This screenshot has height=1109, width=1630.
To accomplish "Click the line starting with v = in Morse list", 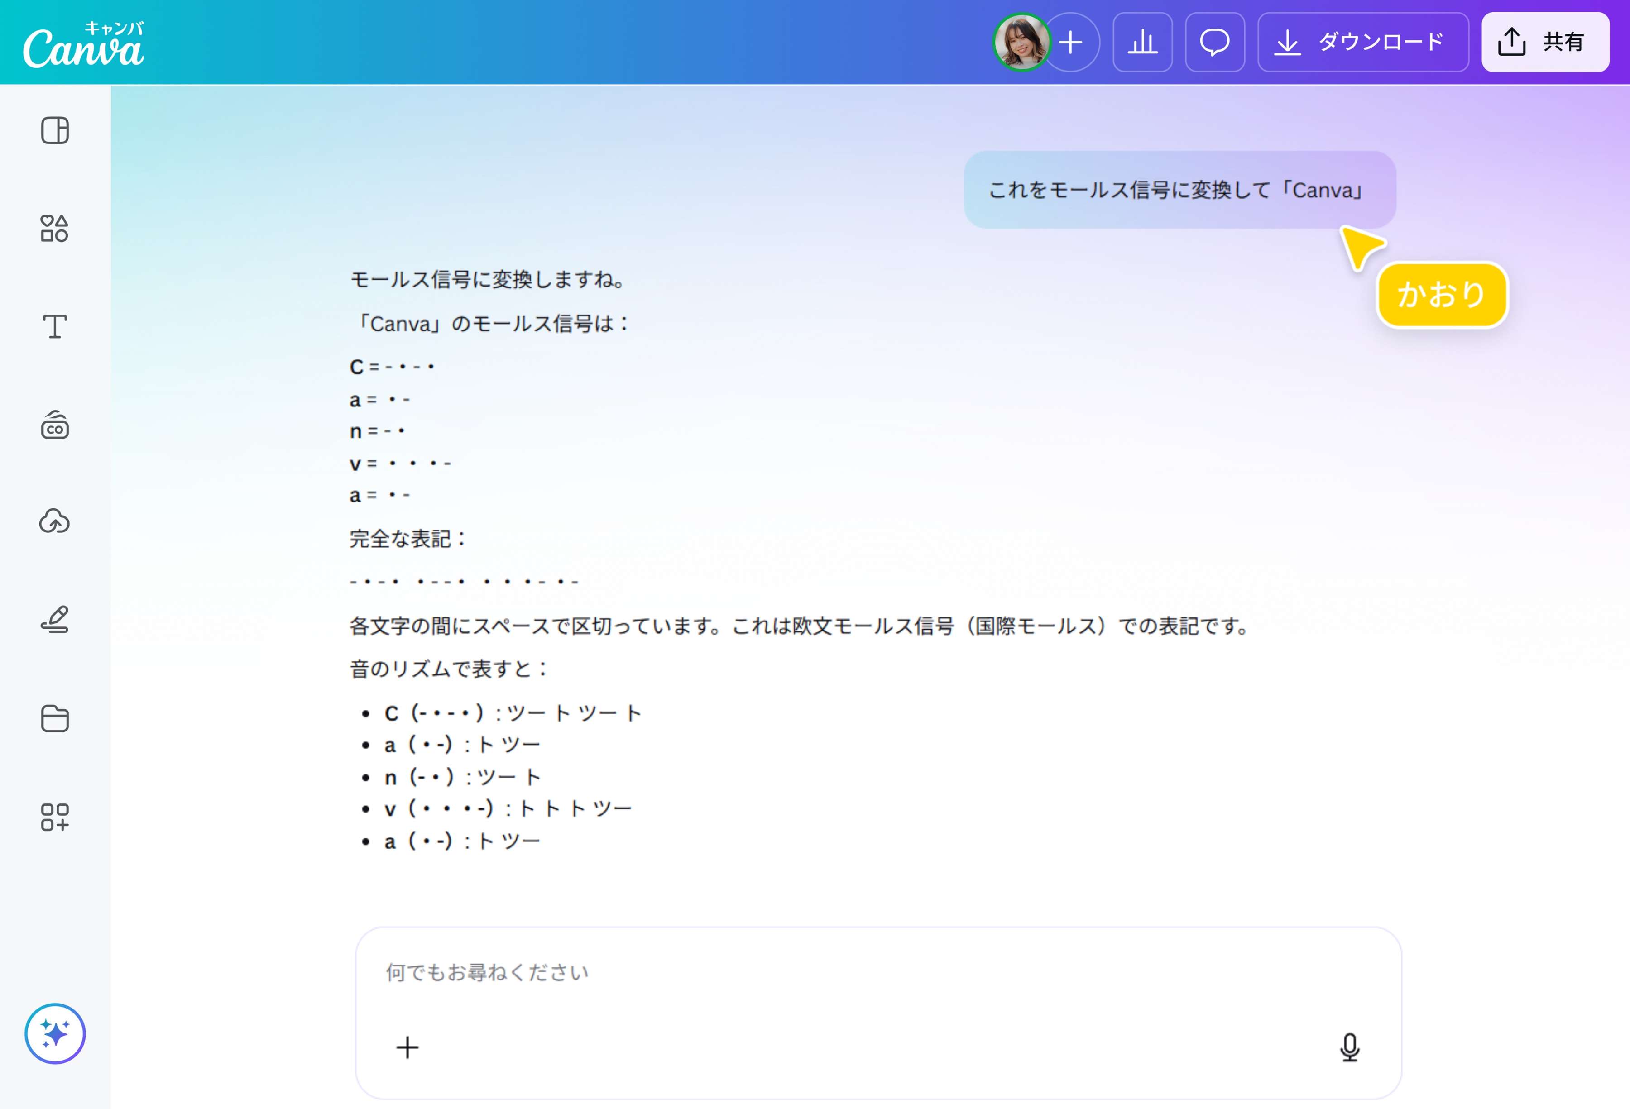I will pos(401,463).
